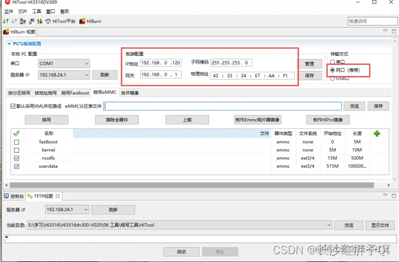The image size is (399, 262).
Task: Open the 芯片 menu
Action: click(x=23, y=12)
